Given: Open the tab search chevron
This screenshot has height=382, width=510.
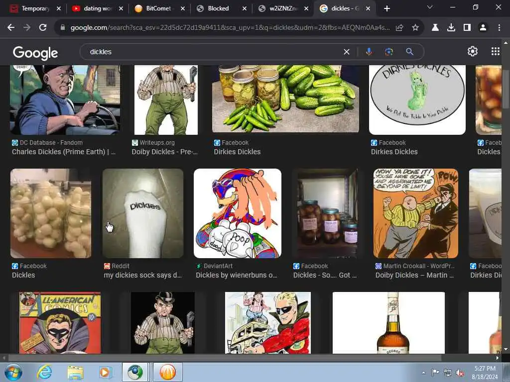Looking at the screenshot, I should (x=430, y=7).
